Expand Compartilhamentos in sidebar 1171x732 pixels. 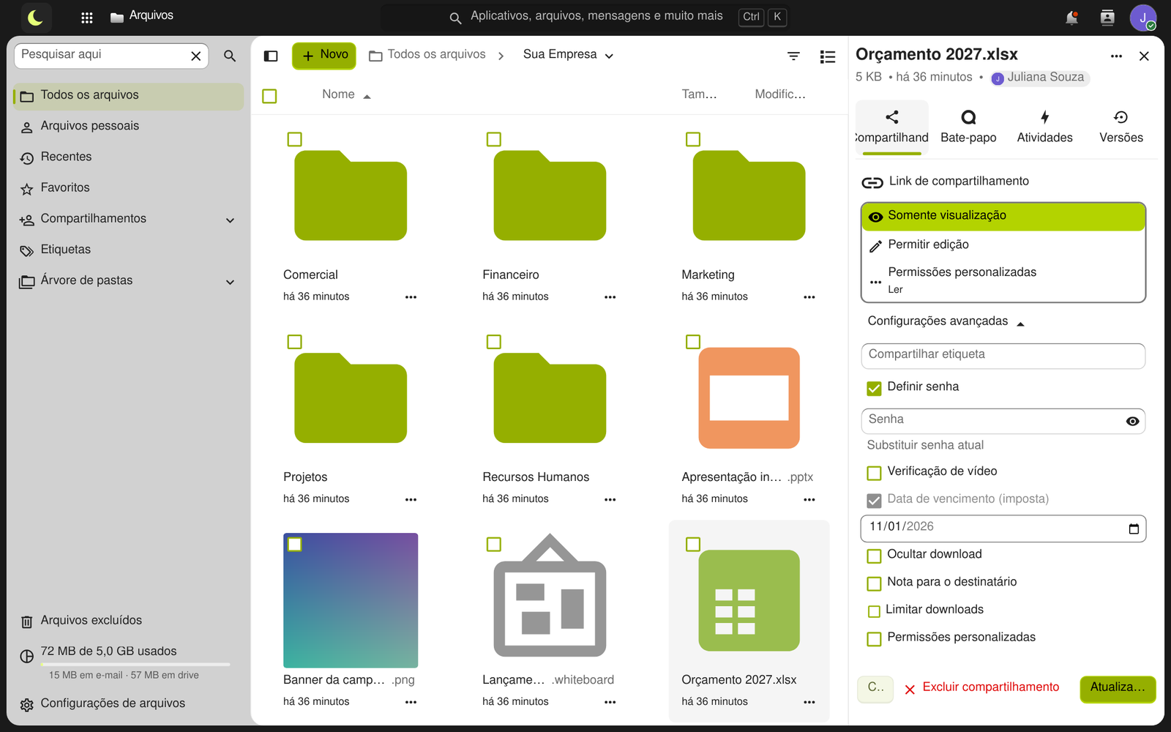[x=230, y=220]
